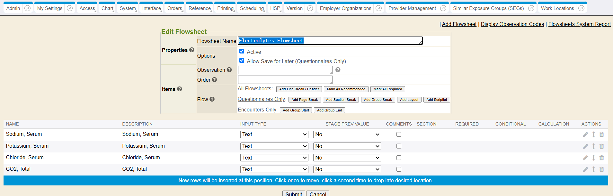This screenshot has width=613, height=196.
Task: Click help icon next to Observation label
Action: pos(229,70)
